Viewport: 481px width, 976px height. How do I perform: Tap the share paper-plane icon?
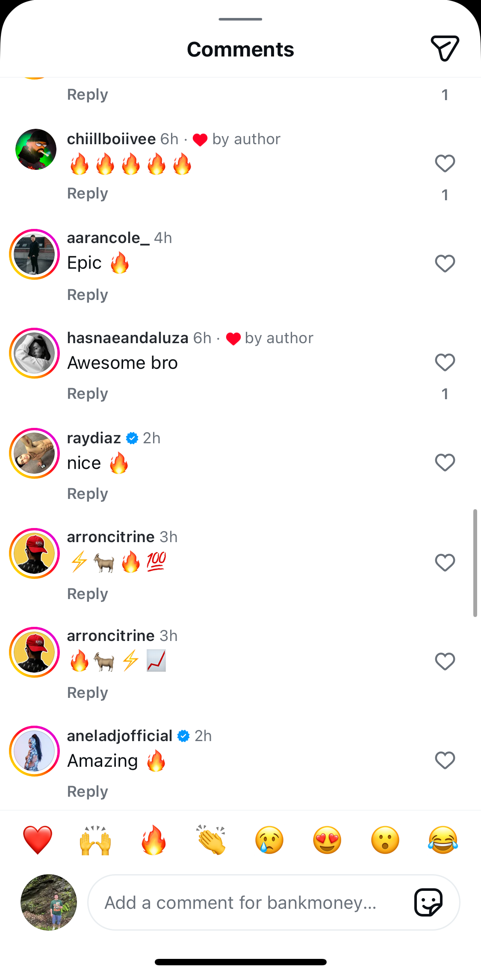[445, 48]
